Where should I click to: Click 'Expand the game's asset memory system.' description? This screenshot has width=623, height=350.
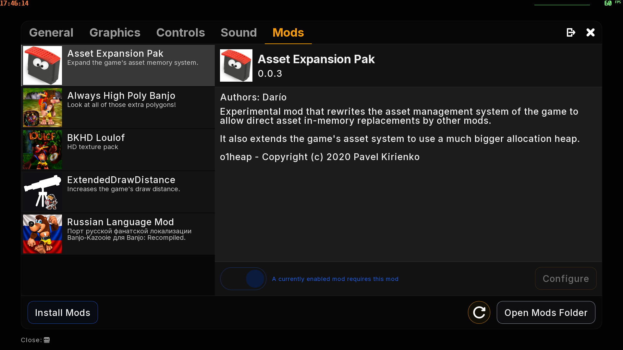pyautogui.click(x=133, y=63)
